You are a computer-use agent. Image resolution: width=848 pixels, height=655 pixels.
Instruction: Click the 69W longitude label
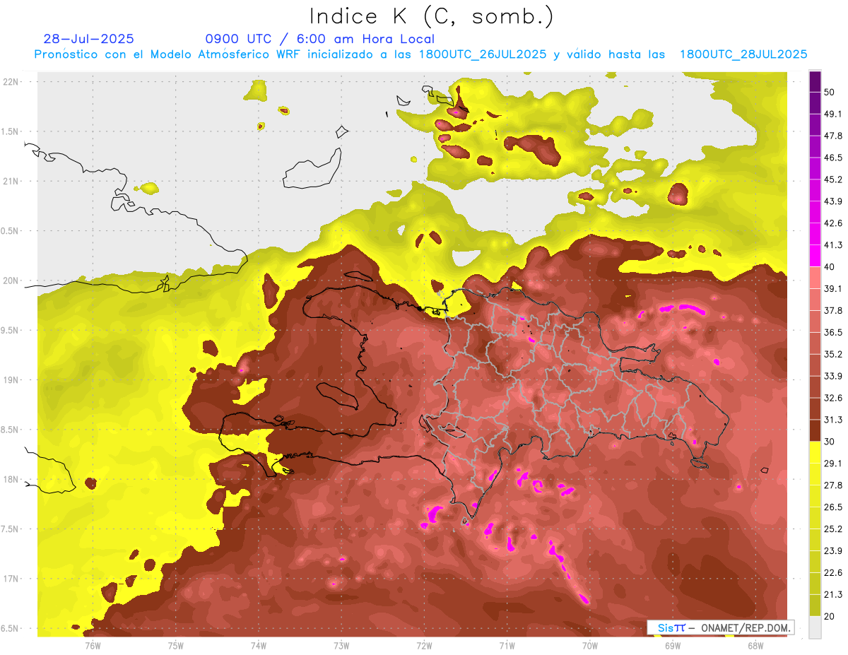[672, 644]
